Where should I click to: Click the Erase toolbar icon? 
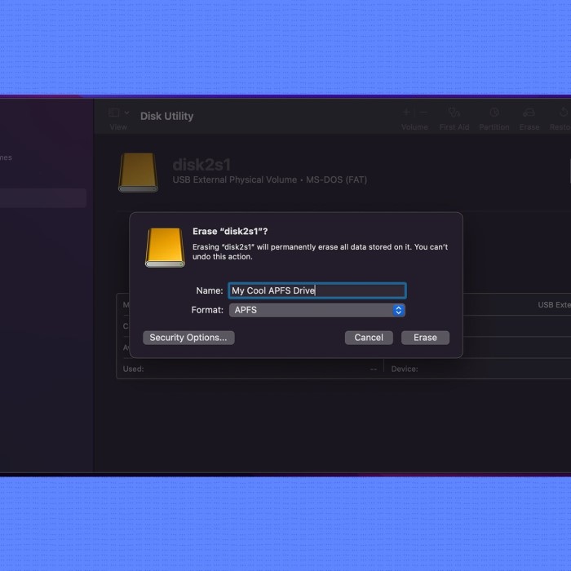coord(529,113)
